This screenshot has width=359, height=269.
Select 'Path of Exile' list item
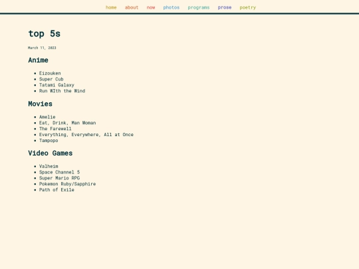[x=57, y=190]
